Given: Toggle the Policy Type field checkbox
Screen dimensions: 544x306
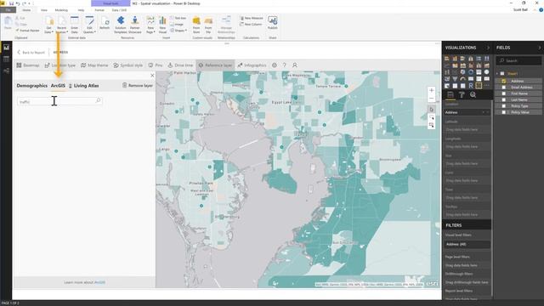Looking at the screenshot, I should pyautogui.click(x=504, y=106).
